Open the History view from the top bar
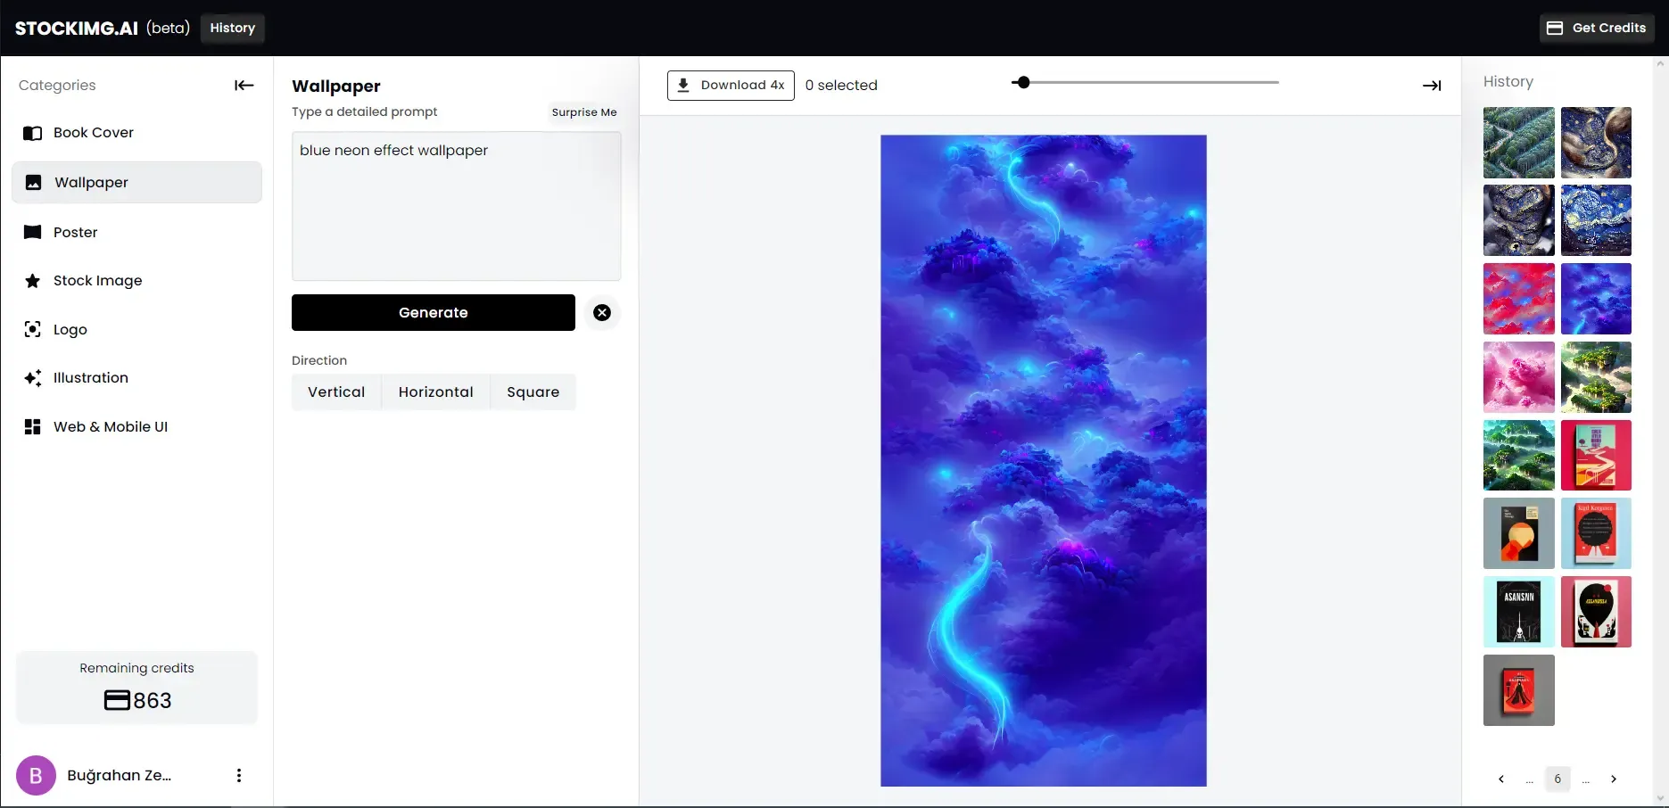 232,28
